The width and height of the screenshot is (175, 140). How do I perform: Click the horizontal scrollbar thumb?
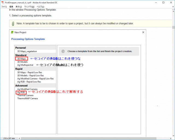click(89, 138)
